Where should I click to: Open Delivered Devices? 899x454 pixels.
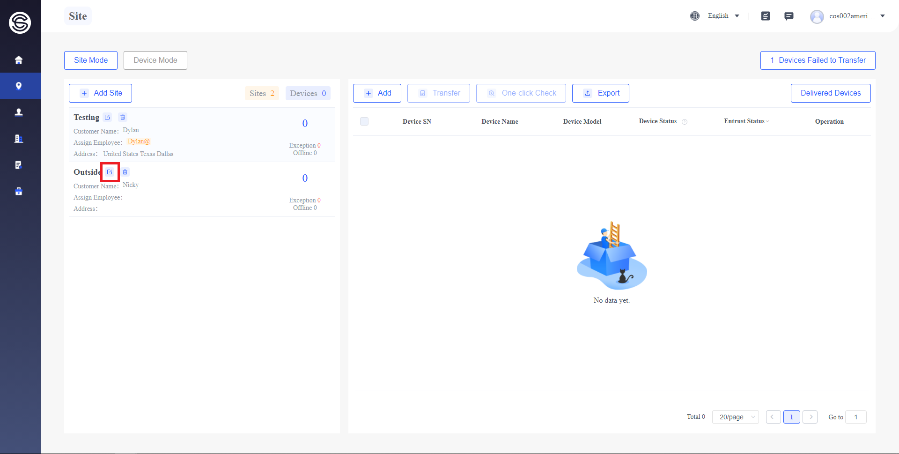(x=831, y=93)
